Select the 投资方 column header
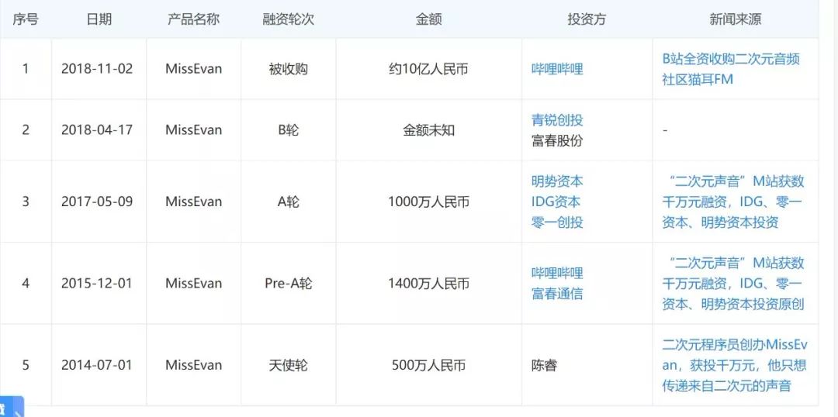838x417 pixels. 587,19
